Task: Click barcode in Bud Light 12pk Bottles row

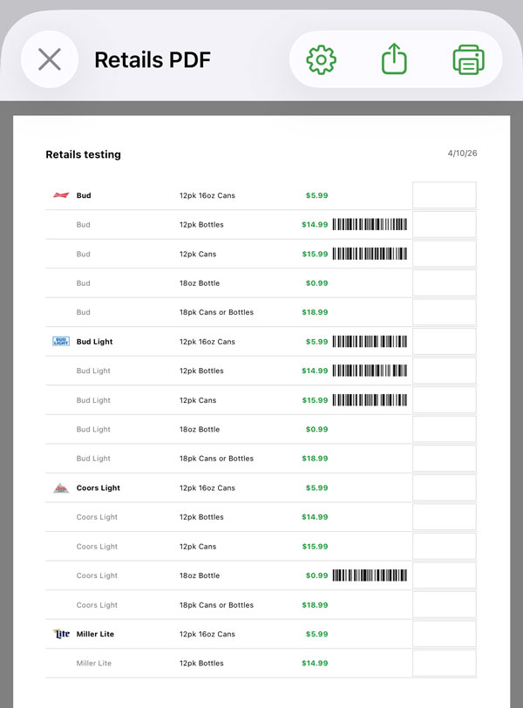Action: (370, 371)
